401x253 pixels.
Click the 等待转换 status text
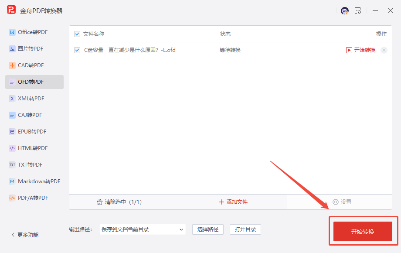pyautogui.click(x=230, y=50)
